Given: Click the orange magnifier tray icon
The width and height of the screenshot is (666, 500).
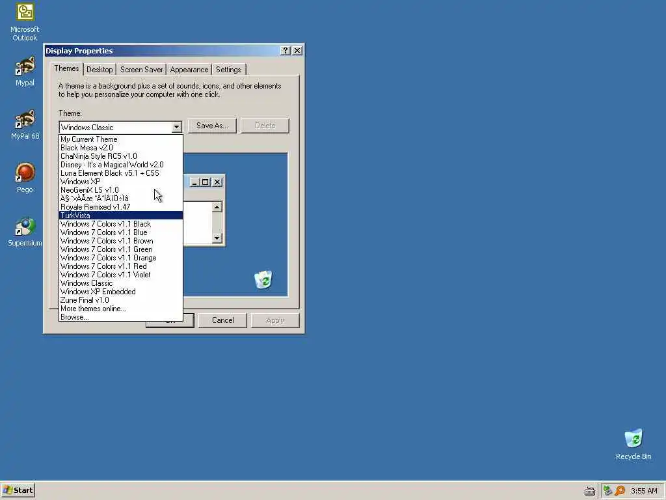Looking at the screenshot, I should (x=620, y=491).
